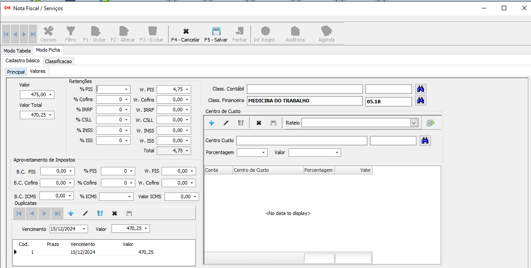Expand the Vencimento date picker arrow

[x=84, y=229]
